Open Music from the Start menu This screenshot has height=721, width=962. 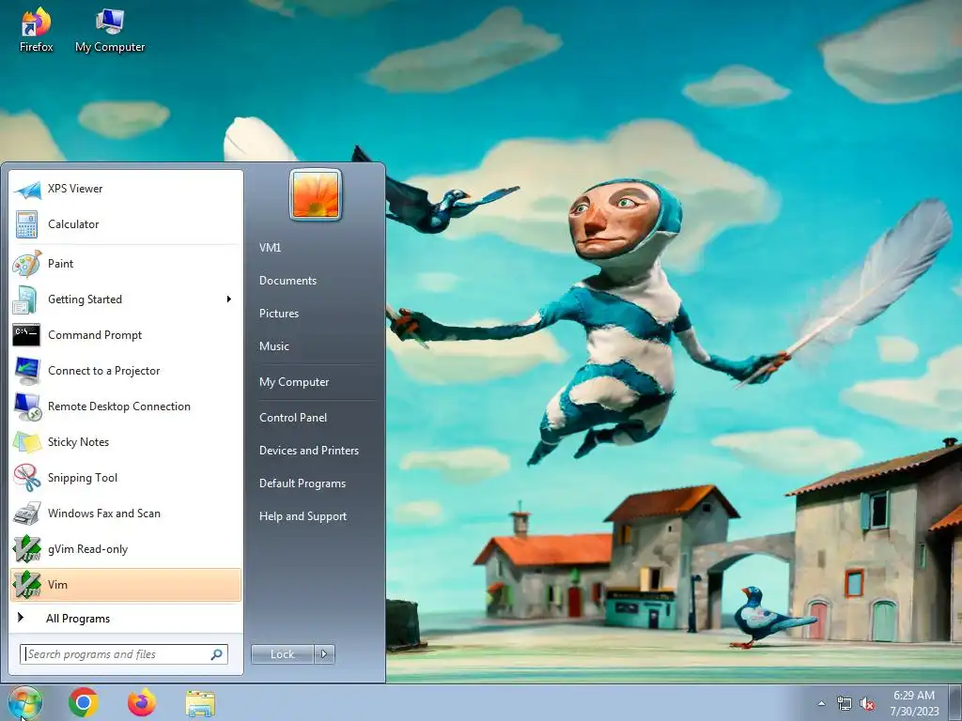(274, 346)
